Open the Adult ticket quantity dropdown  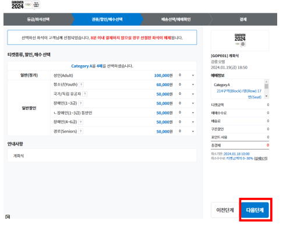(186, 75)
